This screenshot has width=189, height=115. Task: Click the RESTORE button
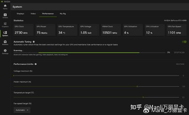[x=180, y=64]
